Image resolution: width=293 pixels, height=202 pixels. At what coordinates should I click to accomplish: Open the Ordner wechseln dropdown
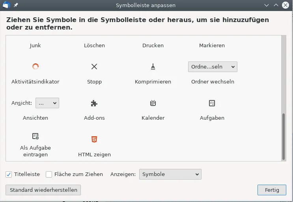pyautogui.click(x=213, y=67)
